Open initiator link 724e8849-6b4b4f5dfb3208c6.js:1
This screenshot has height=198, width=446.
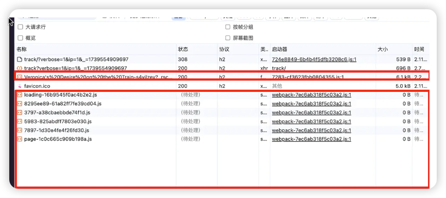[x=314, y=60]
